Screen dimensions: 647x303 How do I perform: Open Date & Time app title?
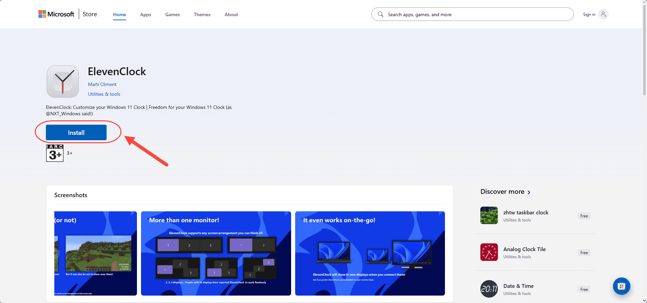tap(518, 286)
